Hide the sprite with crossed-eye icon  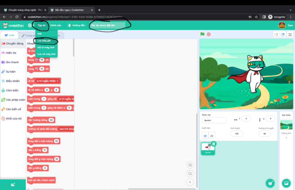[212, 136]
